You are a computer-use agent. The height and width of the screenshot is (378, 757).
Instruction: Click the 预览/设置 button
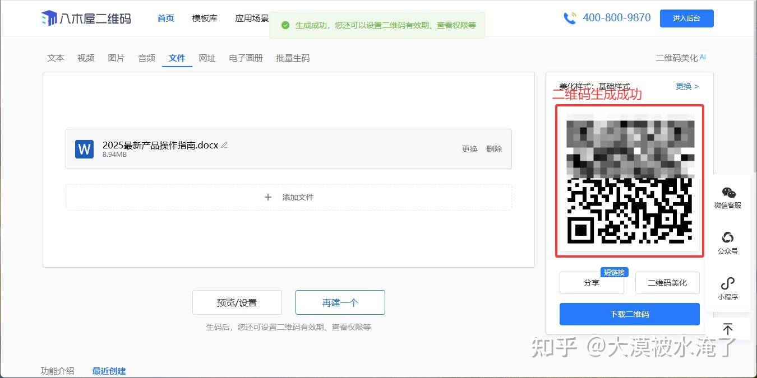coord(237,302)
